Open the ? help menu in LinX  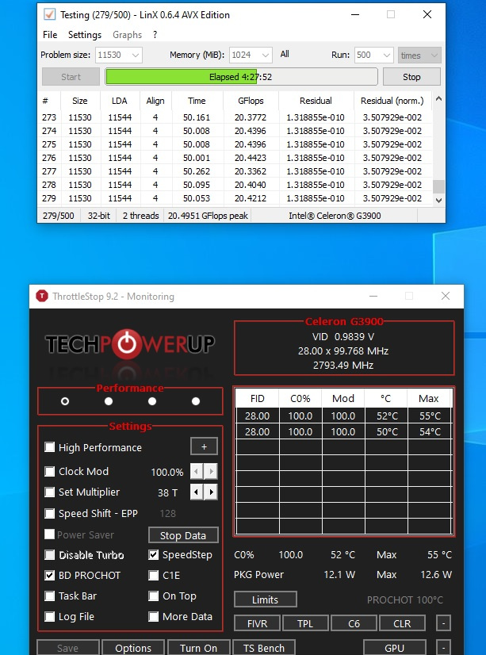point(155,35)
